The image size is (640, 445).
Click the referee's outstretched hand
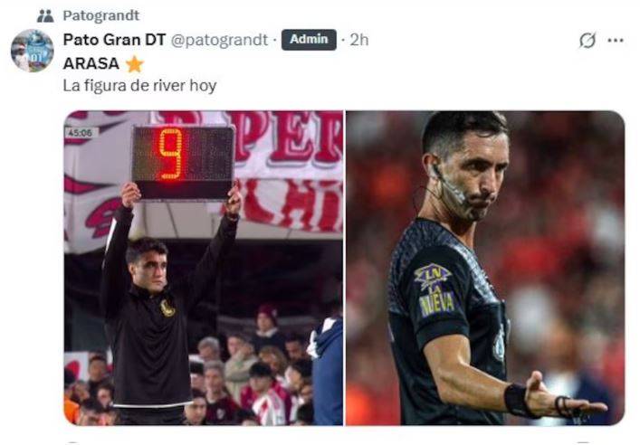[565, 399]
